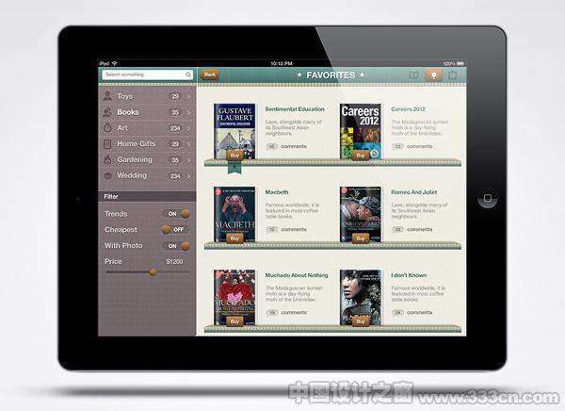Image resolution: width=565 pixels, height=411 pixels.
Task: Go back with the Back button
Action: [x=210, y=74]
